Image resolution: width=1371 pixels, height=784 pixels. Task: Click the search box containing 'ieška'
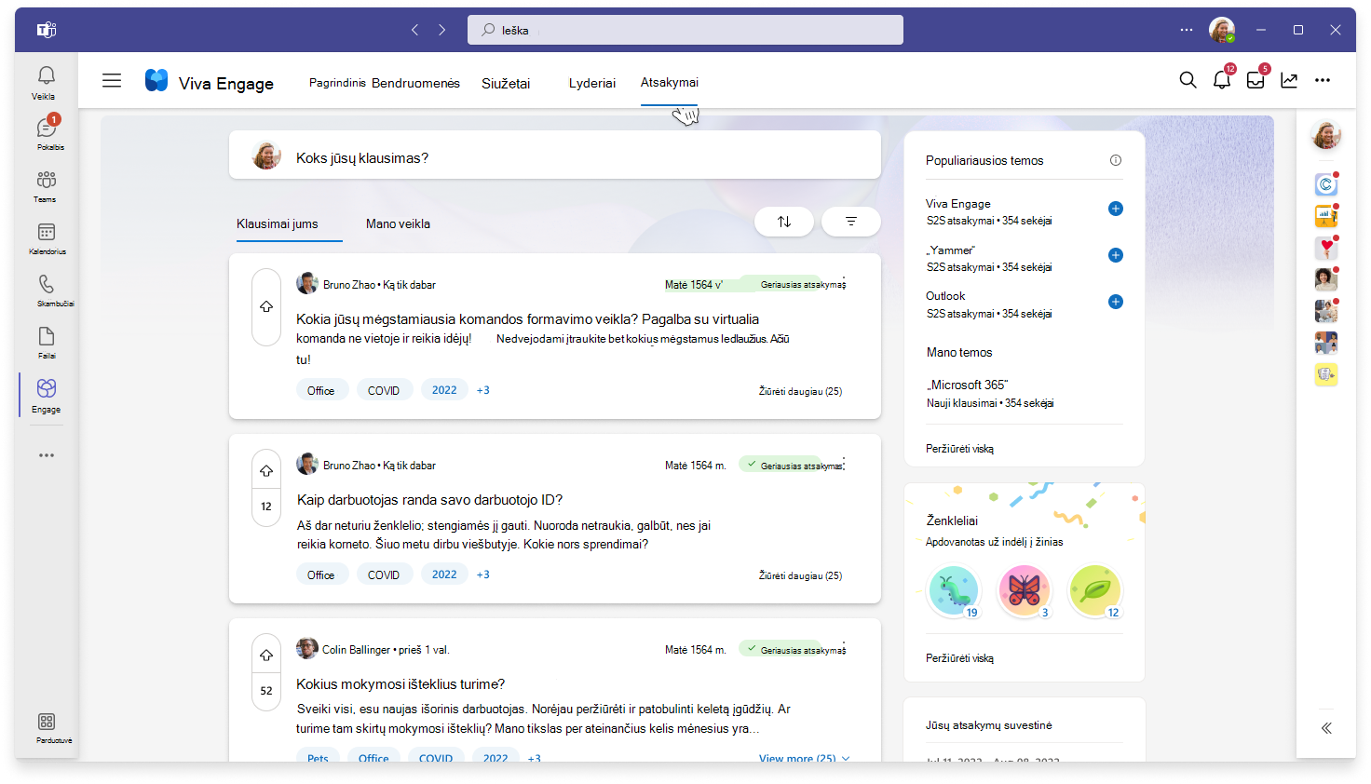click(685, 30)
